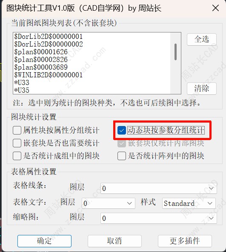Viewport: 226px width, 252px height.
Task: Select $DorLib2D$00000001 in block list
Action: [x=49, y=36]
